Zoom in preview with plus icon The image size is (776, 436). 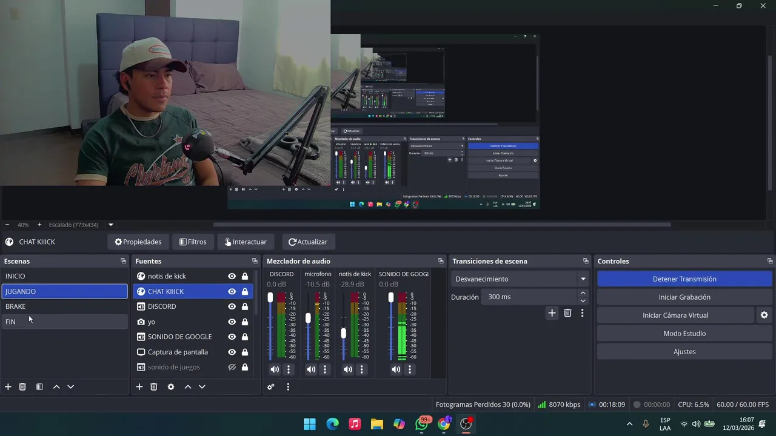pyautogui.click(x=39, y=225)
